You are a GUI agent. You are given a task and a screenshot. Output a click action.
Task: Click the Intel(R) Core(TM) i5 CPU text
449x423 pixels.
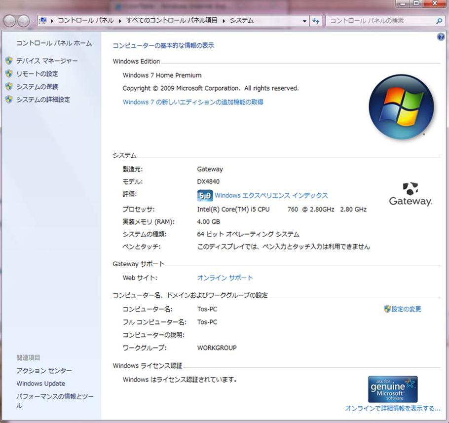coord(233,210)
